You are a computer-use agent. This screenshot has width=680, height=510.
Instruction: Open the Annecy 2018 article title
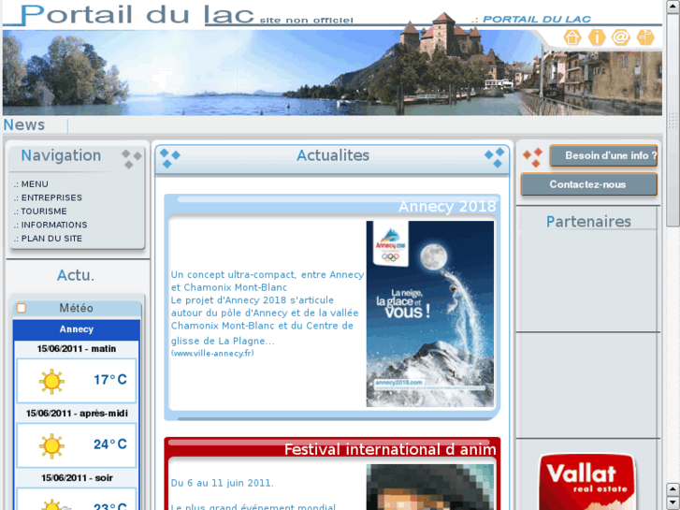(447, 206)
